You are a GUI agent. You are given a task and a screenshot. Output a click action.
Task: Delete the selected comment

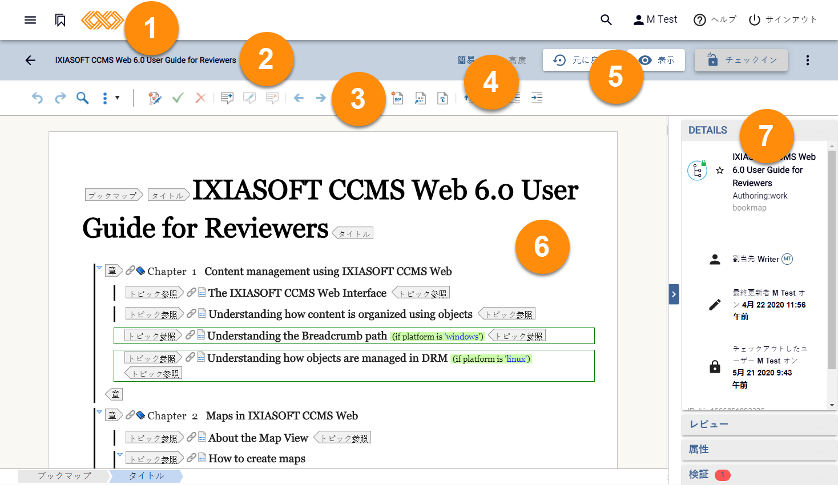[x=272, y=98]
